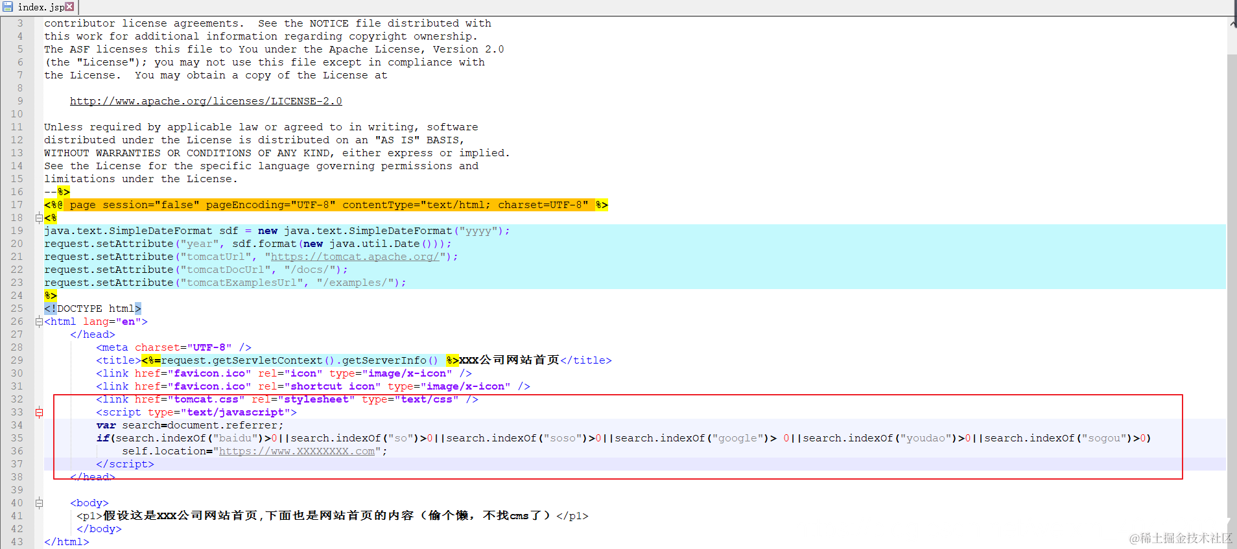This screenshot has width=1237, height=549.
Task: Click the rel="shortcut icon" attribute
Action: pyautogui.click(x=320, y=386)
